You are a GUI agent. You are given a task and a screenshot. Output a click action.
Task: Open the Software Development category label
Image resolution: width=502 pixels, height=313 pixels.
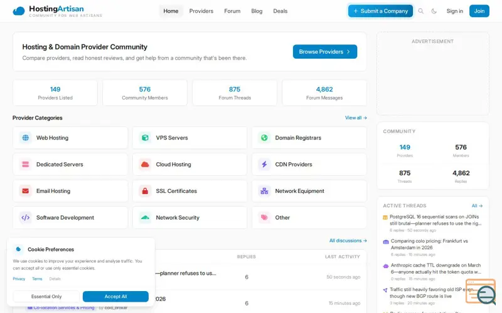pyautogui.click(x=65, y=217)
